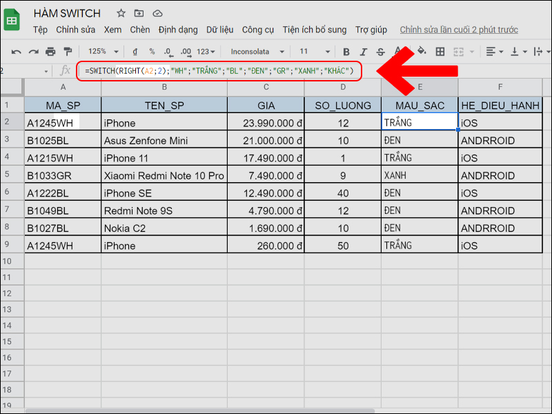This screenshot has height=414, width=552.
Task: Click the move to folder icon
Action: click(139, 13)
